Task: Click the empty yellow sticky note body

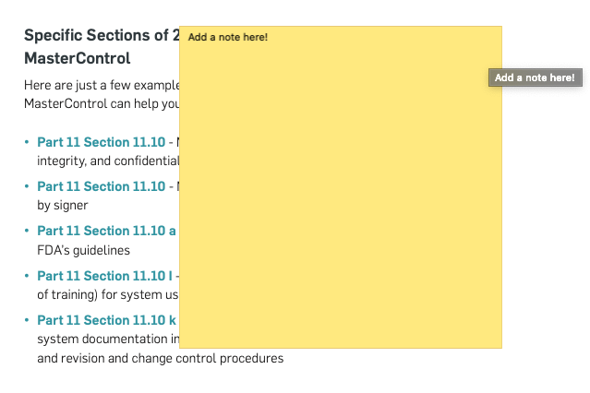Action: point(341,196)
